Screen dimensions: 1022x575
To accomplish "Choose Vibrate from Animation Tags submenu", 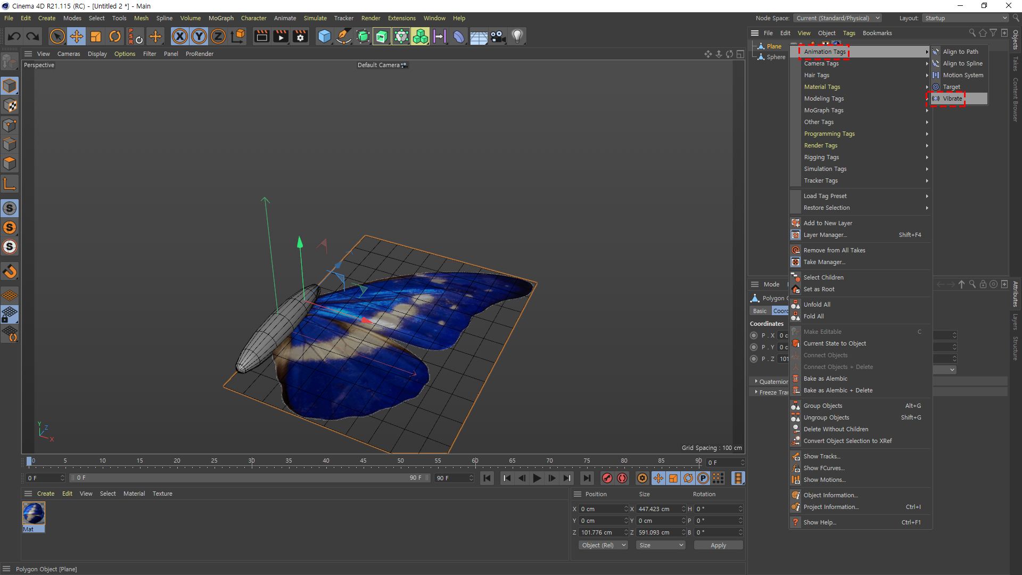I will pyautogui.click(x=952, y=98).
